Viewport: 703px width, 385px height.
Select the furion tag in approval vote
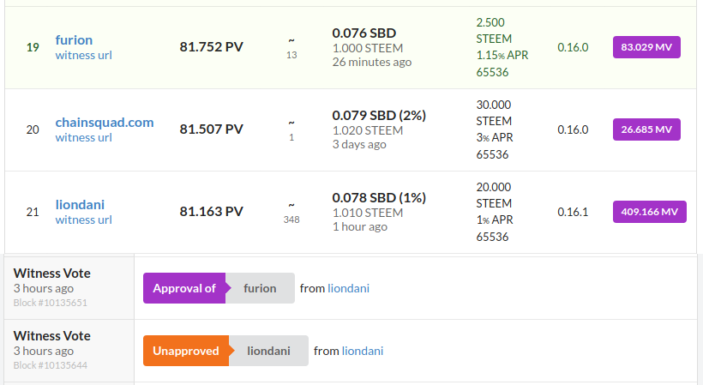[x=260, y=288]
